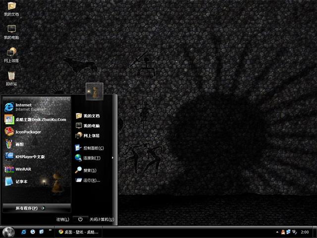This screenshot has height=238, width=317.
Task: Click the Internet Explorer quick launch icon
Action: (x=23, y=232)
